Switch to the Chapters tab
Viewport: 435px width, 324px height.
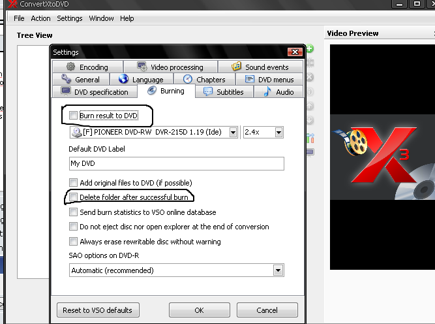[204, 79]
